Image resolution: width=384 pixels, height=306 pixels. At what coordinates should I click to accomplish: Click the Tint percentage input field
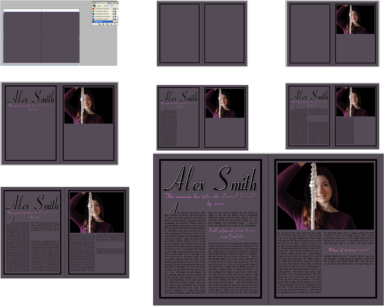pos(108,6)
